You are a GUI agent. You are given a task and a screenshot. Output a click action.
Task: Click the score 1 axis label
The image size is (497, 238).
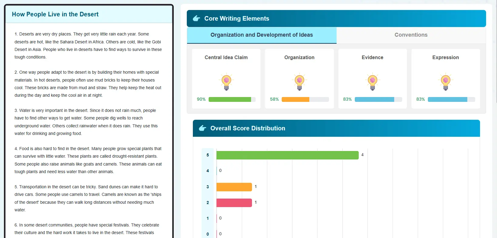[208, 219]
